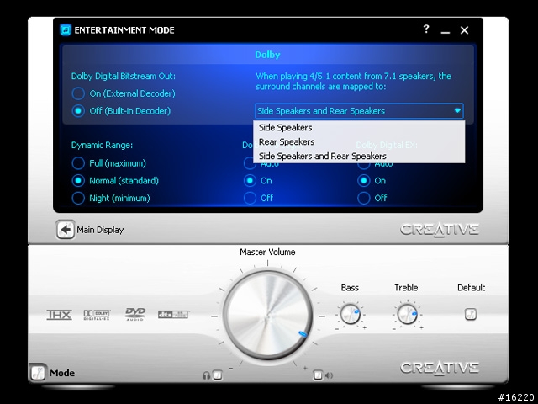Click the Dynamic Range label text
This screenshot has width=538, height=404.
[102, 146]
